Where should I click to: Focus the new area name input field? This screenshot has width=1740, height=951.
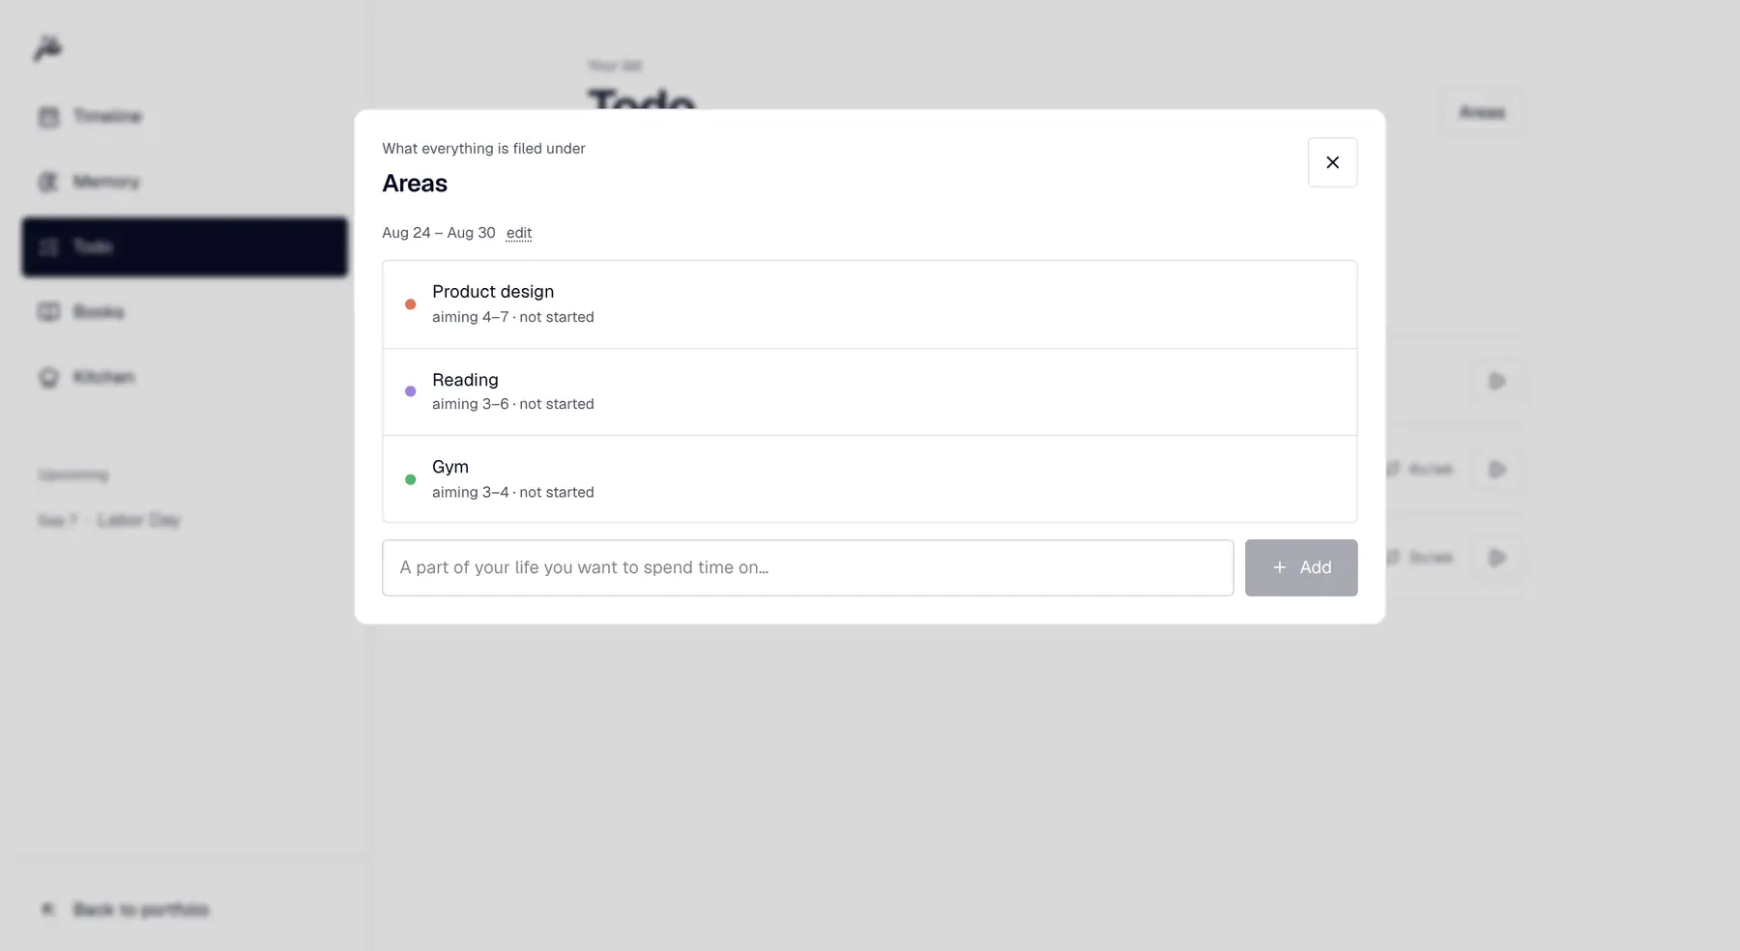click(807, 567)
